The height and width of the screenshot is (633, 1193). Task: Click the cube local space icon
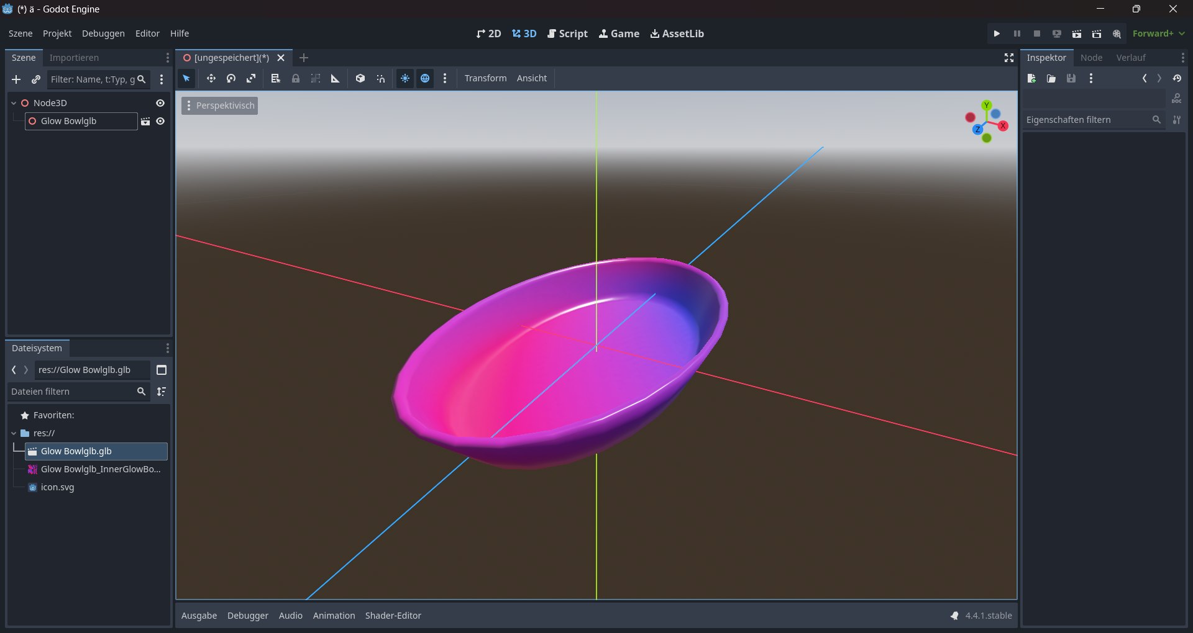pos(360,78)
